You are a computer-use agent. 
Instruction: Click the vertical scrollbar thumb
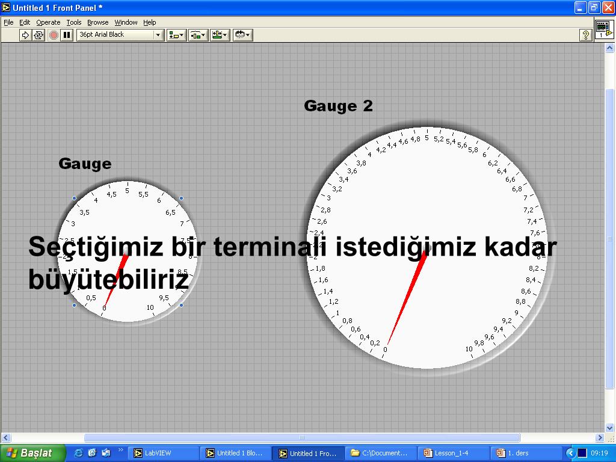point(610,239)
